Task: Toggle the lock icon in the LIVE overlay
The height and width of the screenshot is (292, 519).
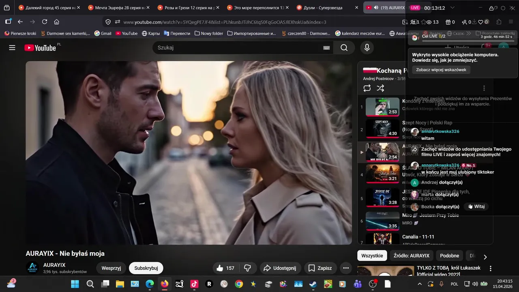Action: (x=491, y=8)
